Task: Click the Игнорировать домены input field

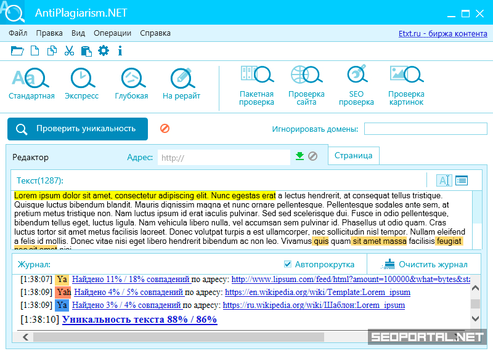Action: [425, 129]
